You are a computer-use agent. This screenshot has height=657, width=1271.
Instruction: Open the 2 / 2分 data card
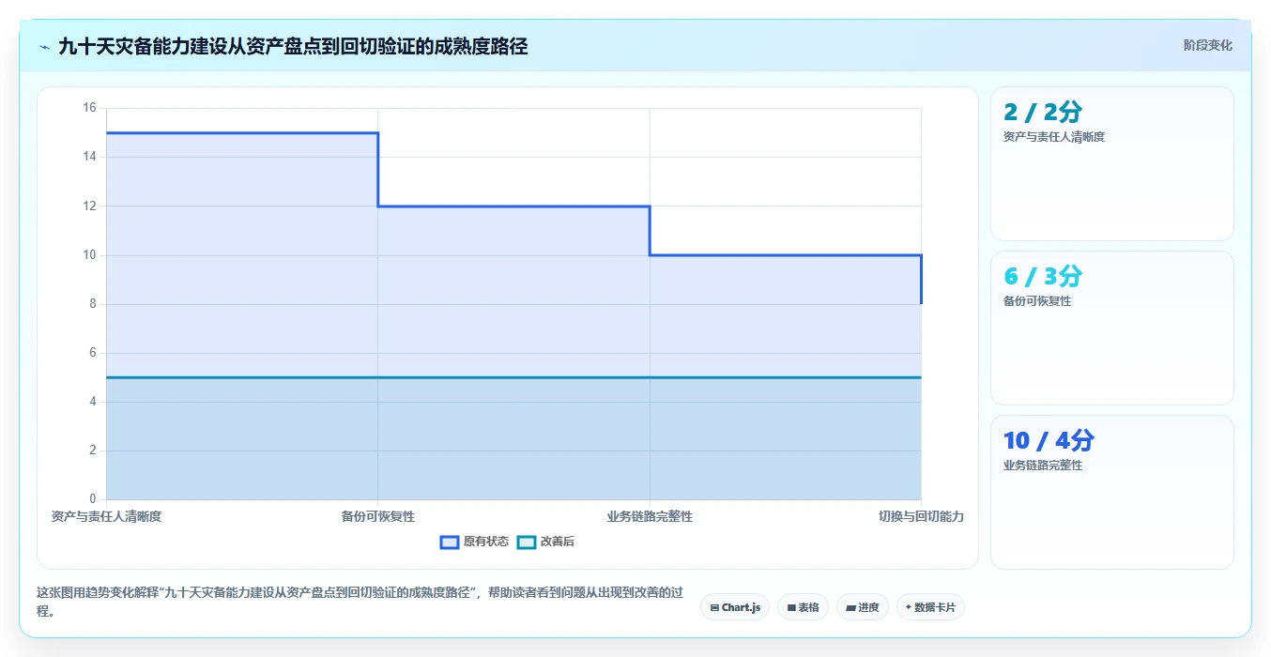[1111, 163]
